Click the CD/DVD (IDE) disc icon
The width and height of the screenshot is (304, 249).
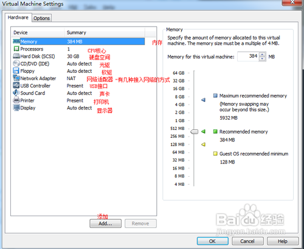[x=16, y=64]
